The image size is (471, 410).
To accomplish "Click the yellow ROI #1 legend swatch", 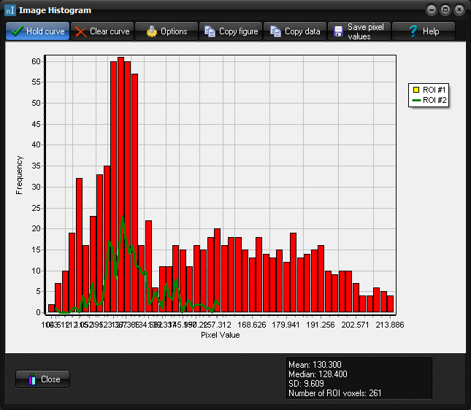I will 416,89.
